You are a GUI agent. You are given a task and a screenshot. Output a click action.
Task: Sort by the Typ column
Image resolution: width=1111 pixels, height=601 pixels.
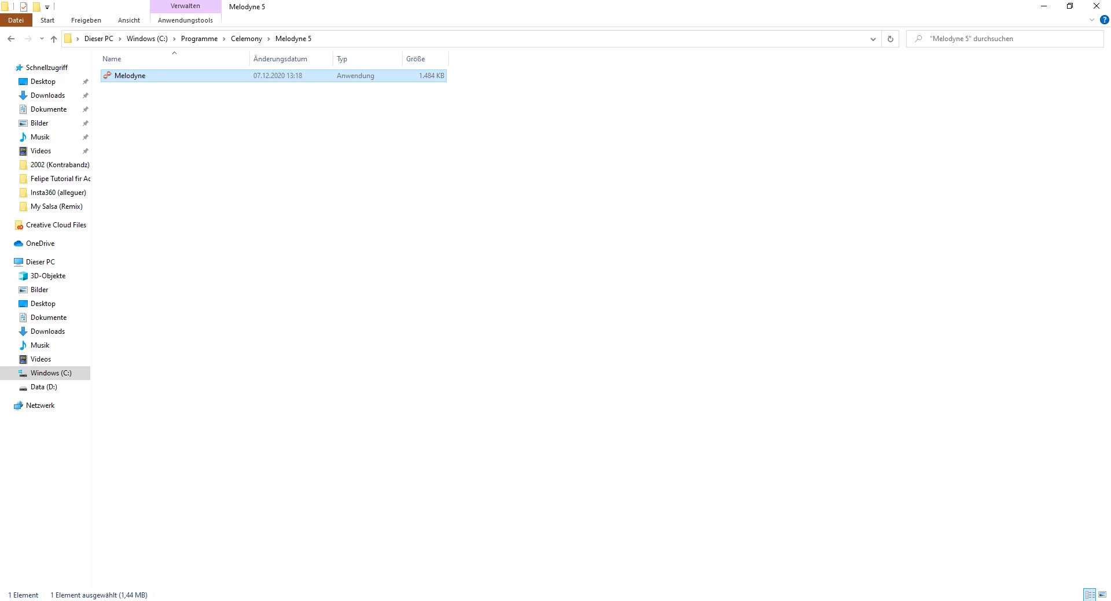[x=367, y=59]
